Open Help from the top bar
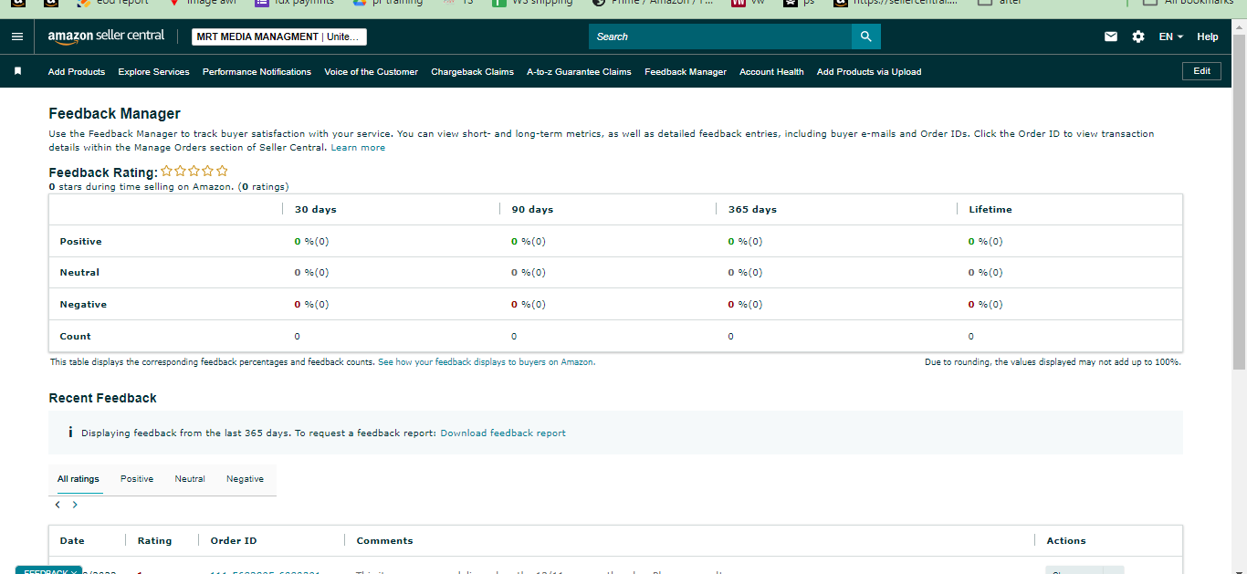This screenshot has height=574, width=1247. 1208,37
